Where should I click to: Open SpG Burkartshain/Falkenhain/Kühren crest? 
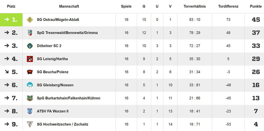pos(30,98)
